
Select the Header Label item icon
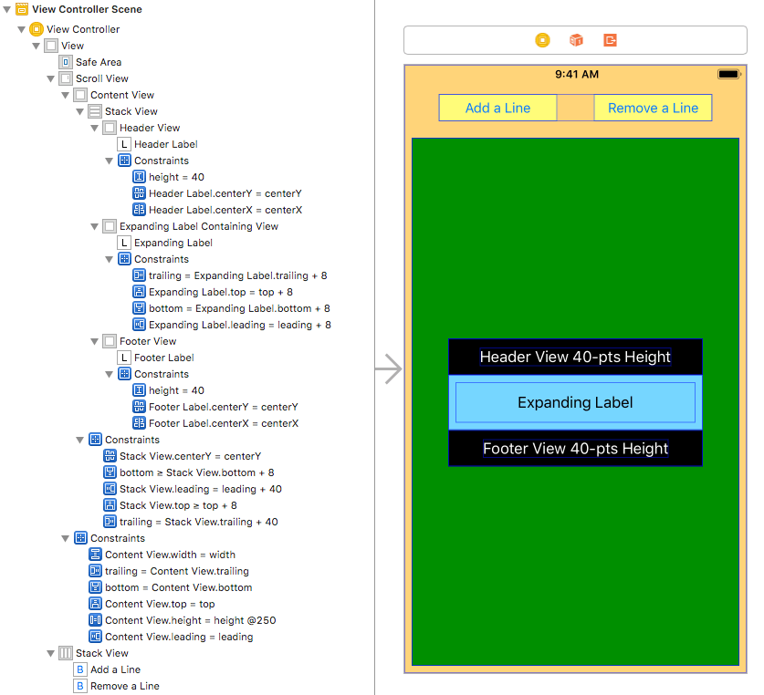[x=124, y=144]
